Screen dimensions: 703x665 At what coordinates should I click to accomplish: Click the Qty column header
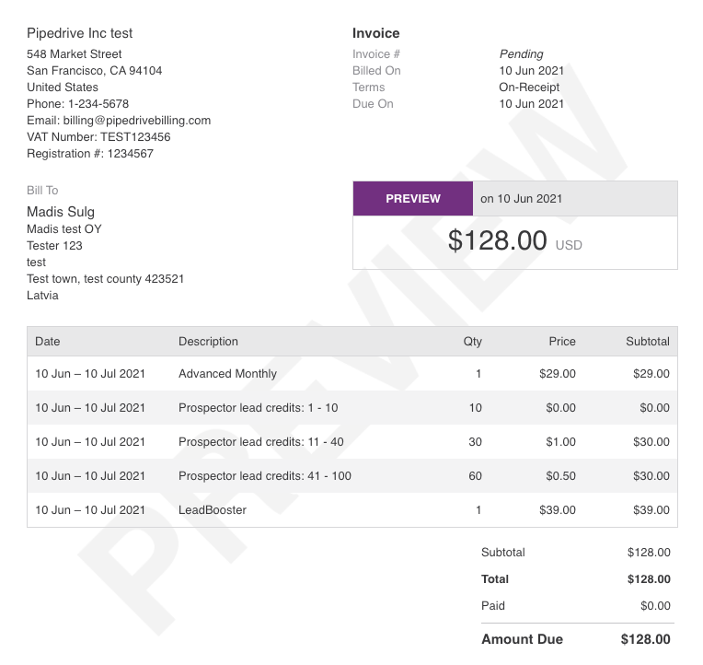pyautogui.click(x=473, y=342)
